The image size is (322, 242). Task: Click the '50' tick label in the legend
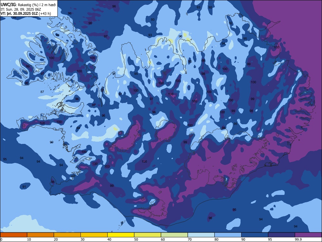coord(136,239)
